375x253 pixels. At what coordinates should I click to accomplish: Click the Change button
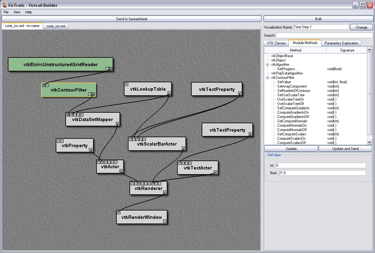361,27
